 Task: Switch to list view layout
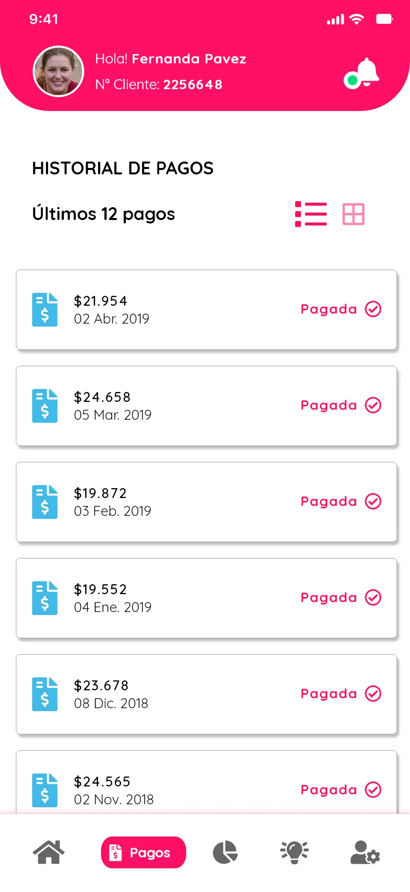[x=311, y=214]
